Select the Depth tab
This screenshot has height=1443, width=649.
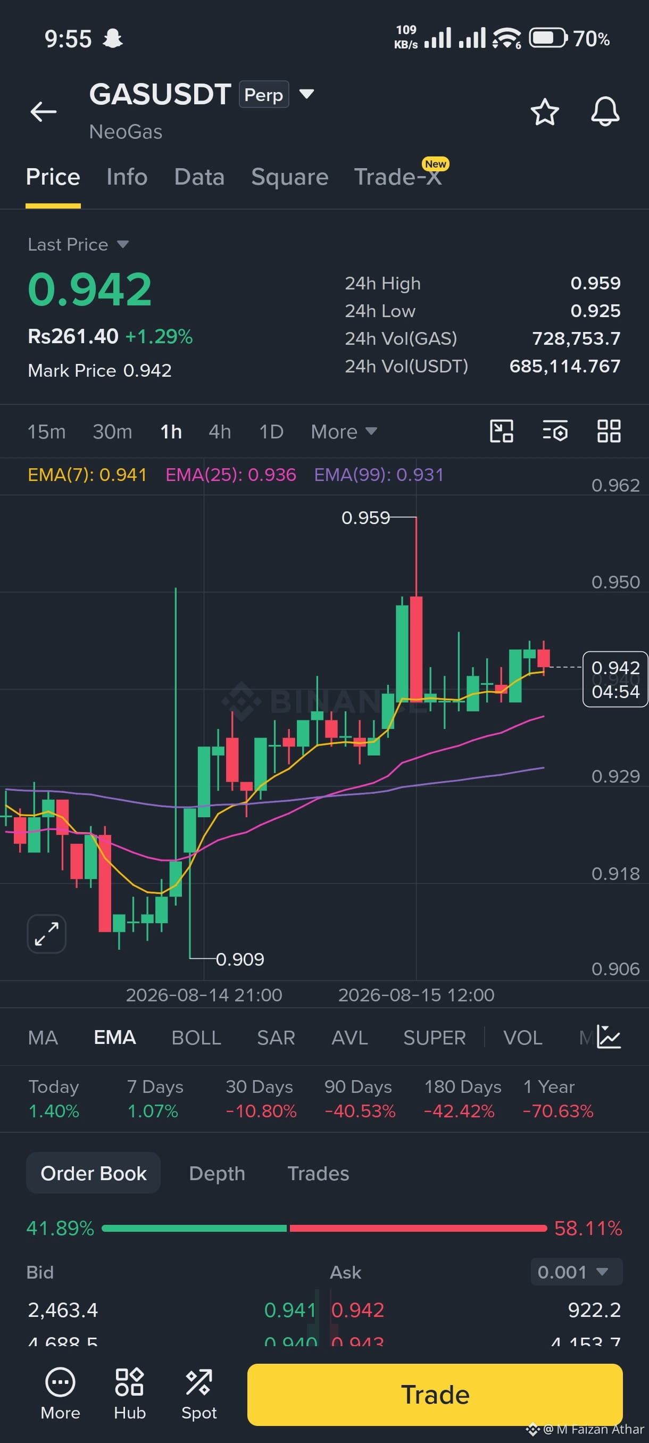click(x=217, y=1173)
